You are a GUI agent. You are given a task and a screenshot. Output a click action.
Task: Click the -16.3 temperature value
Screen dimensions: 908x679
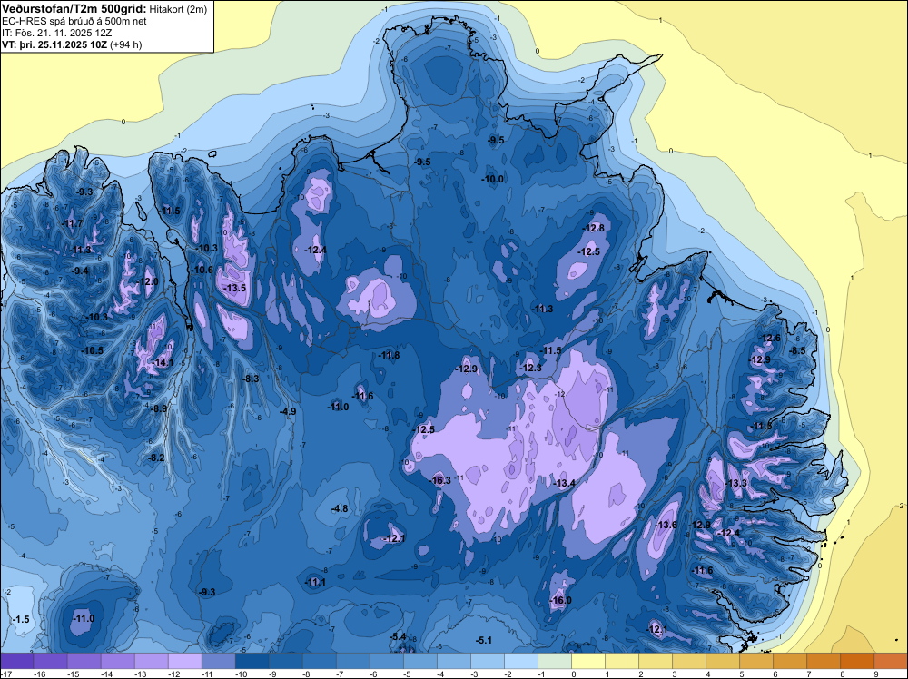[x=441, y=480]
